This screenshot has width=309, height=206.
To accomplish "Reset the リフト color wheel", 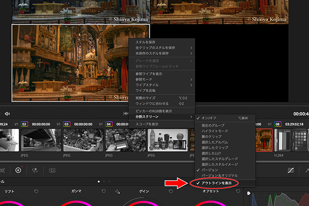I will tap(36, 191).
